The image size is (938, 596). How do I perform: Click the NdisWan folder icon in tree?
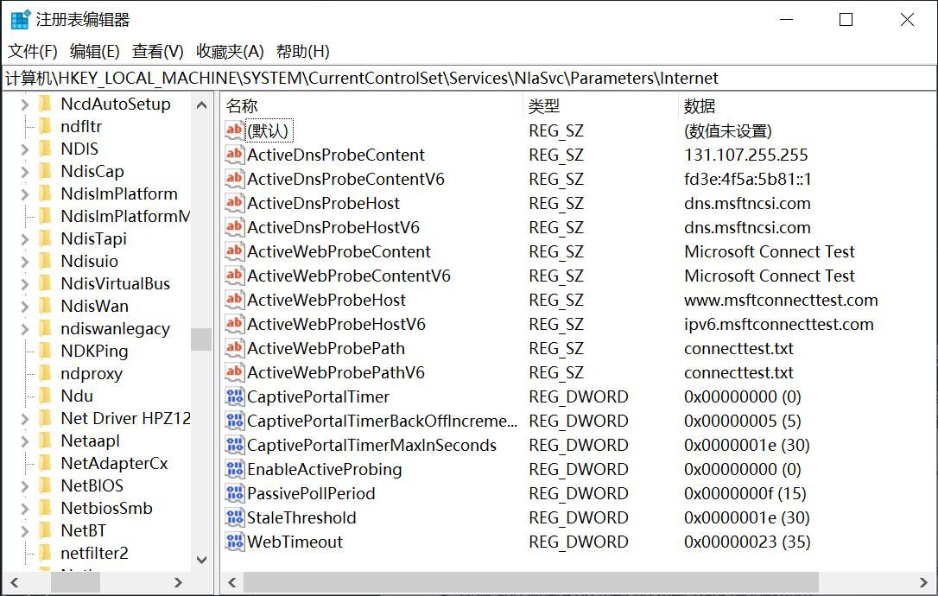pos(46,306)
